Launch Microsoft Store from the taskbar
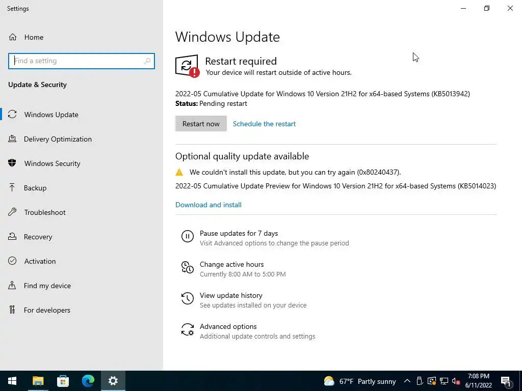This screenshot has width=522, height=391. point(63,381)
